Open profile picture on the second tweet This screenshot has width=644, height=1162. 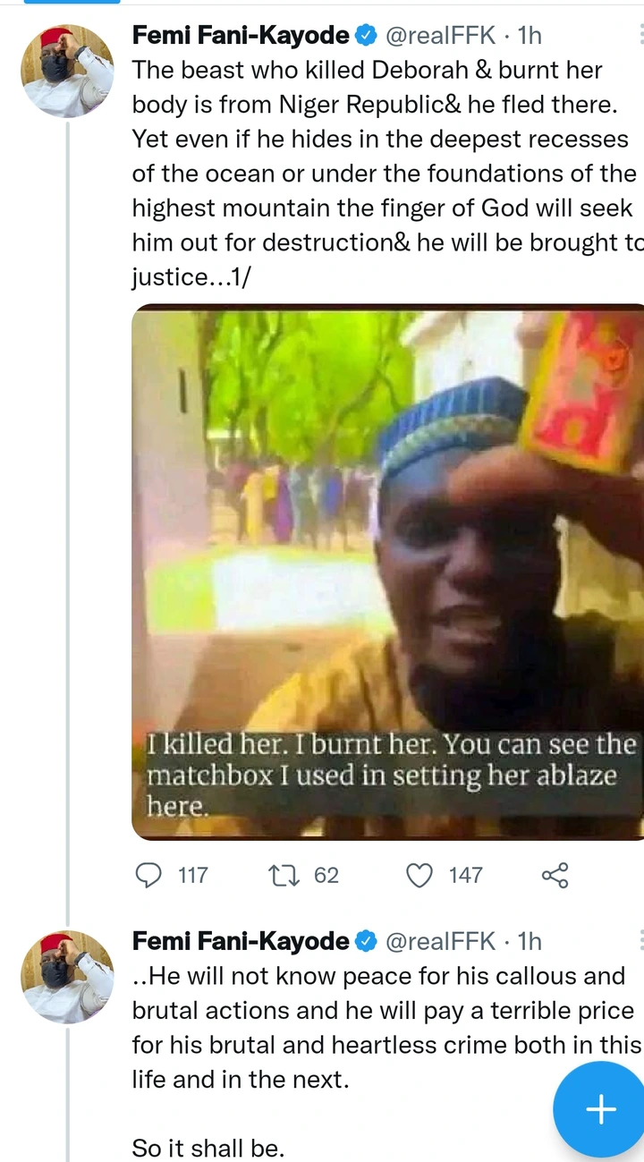(x=67, y=977)
